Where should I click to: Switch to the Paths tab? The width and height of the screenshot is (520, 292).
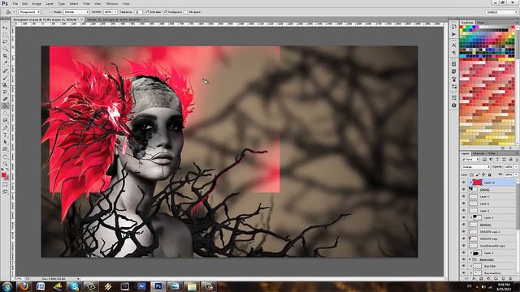pyautogui.click(x=492, y=153)
